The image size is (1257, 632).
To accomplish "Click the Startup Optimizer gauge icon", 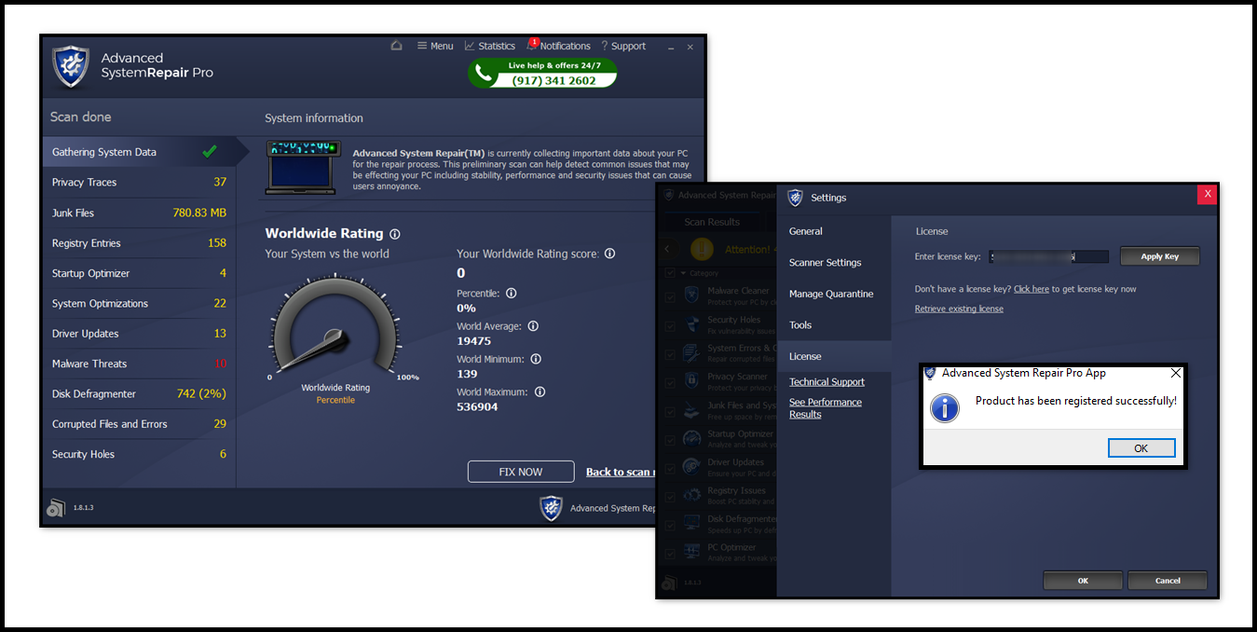I will point(691,438).
